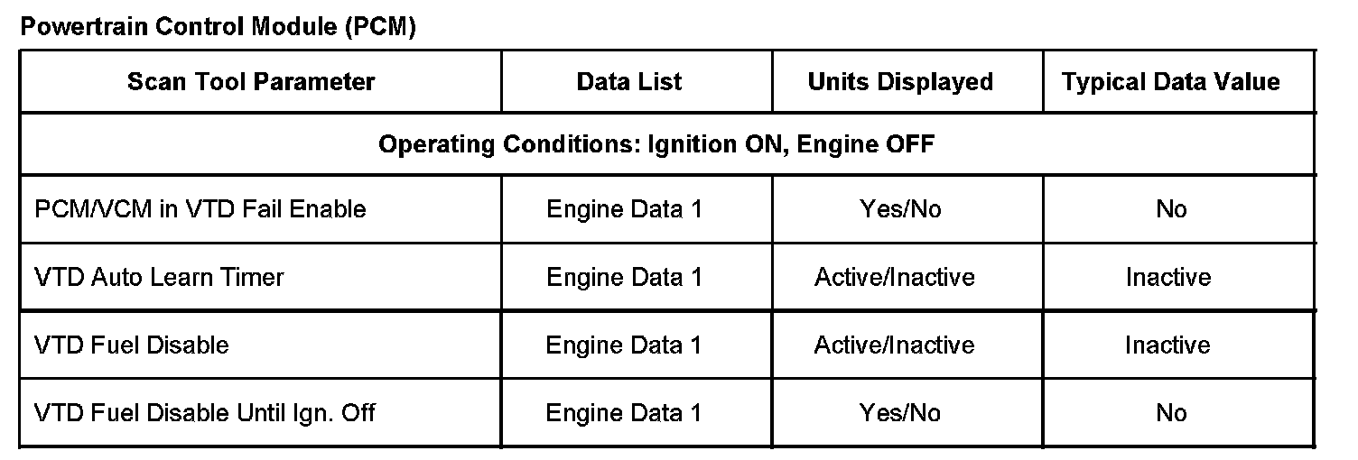Select Yes/No units in PCM/VCM Fail Enable row

[900, 209]
